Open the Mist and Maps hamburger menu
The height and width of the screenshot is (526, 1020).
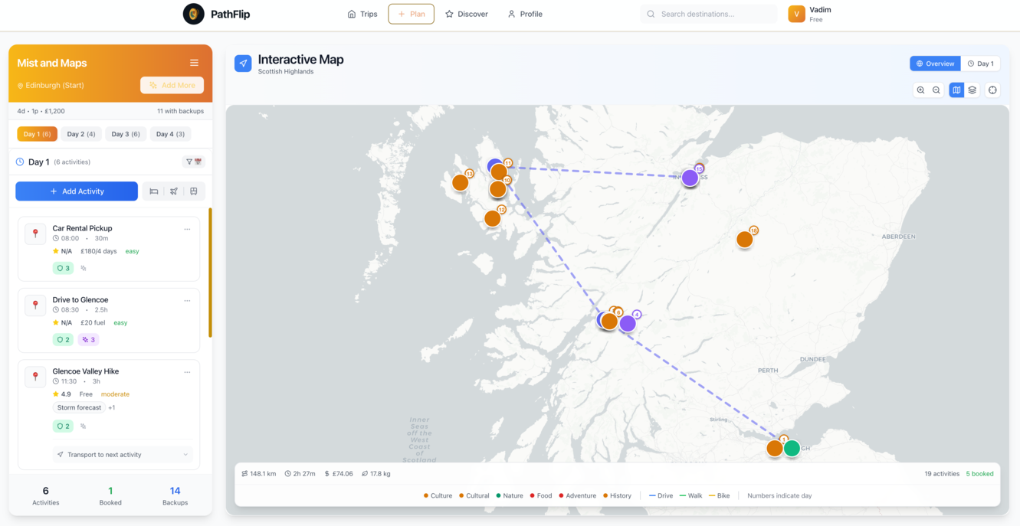click(x=194, y=63)
